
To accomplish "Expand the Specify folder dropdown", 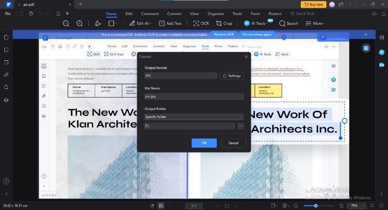I will tap(194, 117).
